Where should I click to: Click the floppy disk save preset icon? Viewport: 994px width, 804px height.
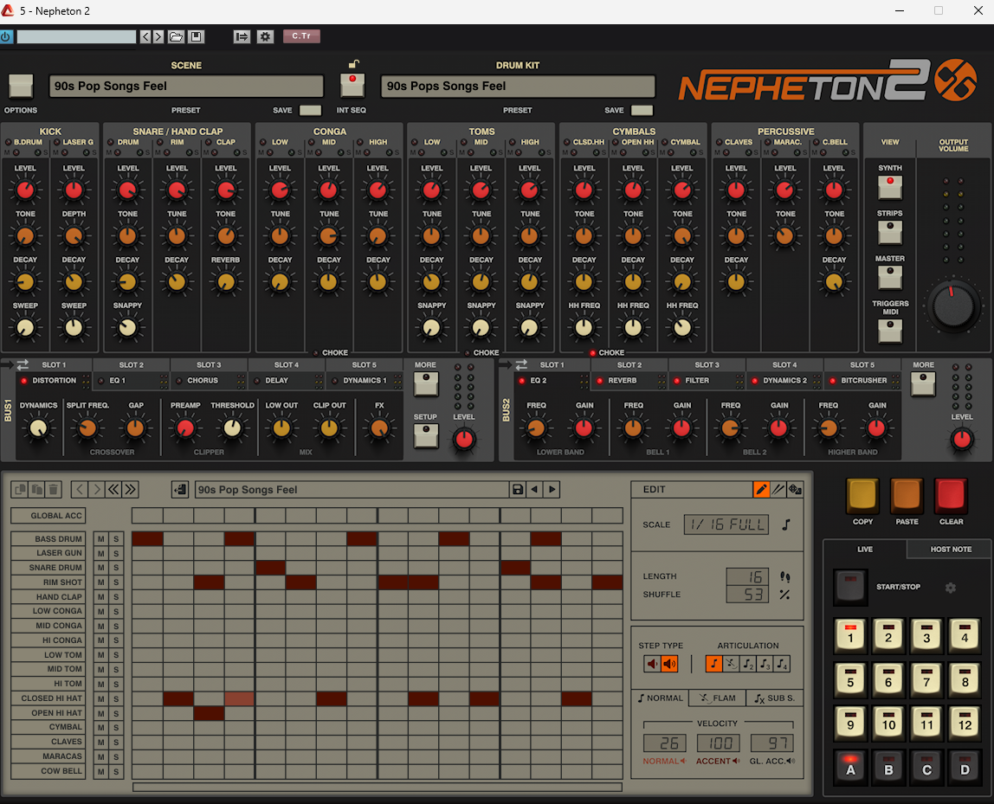196,36
